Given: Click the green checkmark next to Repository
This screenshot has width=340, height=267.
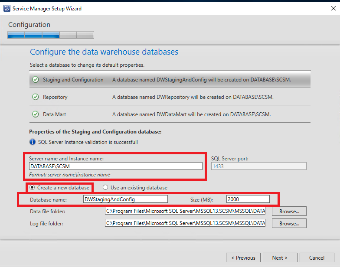Looking at the screenshot, I should click(x=36, y=97).
